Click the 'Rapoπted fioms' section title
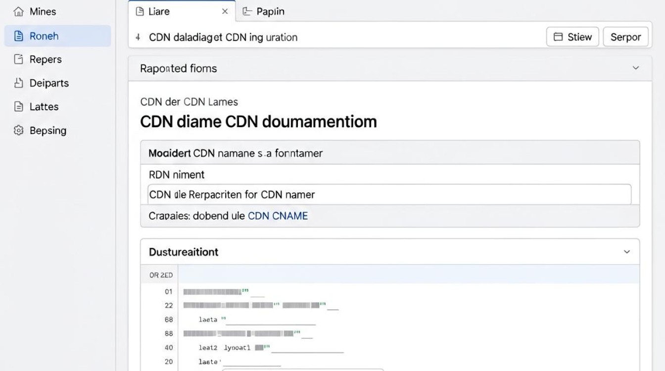 point(179,68)
